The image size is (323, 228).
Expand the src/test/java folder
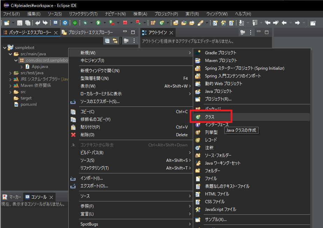coord(10,73)
